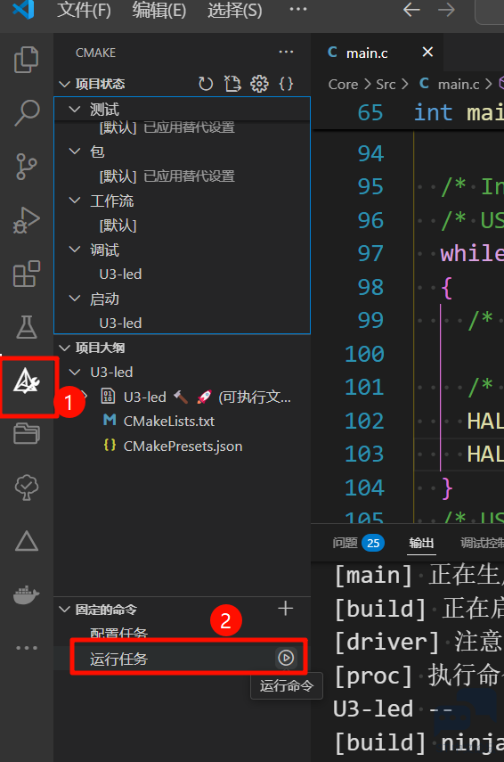Screen dimensions: 504x762
Task: Open the Testing flask icon view
Action: point(26,326)
